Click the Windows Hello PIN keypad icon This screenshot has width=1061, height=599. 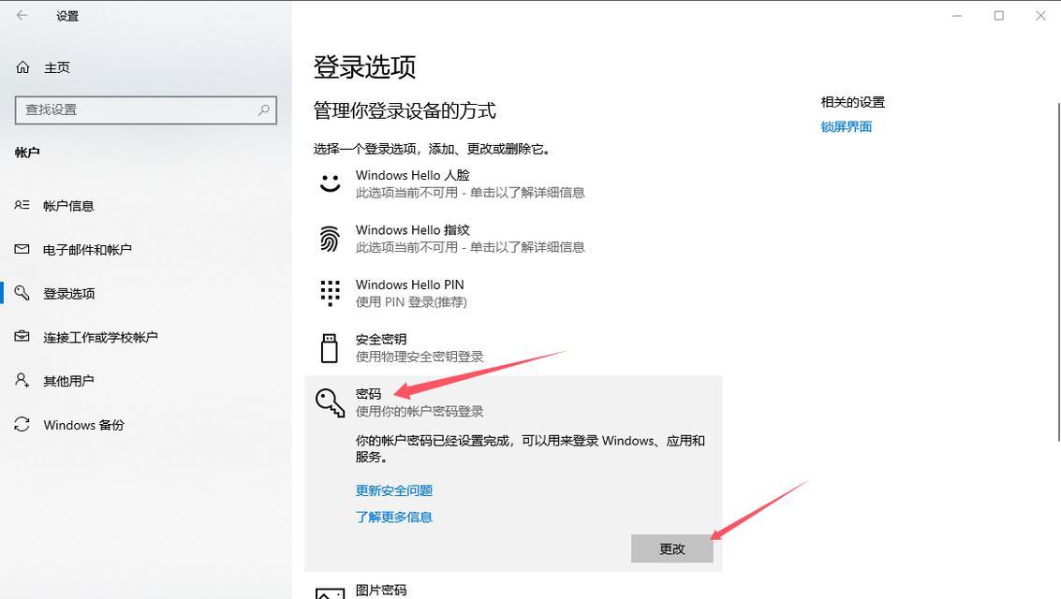coord(331,293)
